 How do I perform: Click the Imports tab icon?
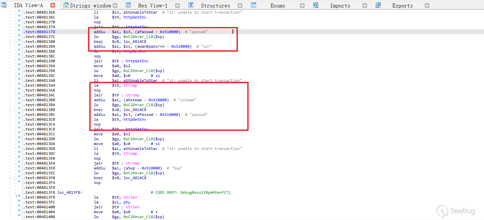tap(315, 6)
